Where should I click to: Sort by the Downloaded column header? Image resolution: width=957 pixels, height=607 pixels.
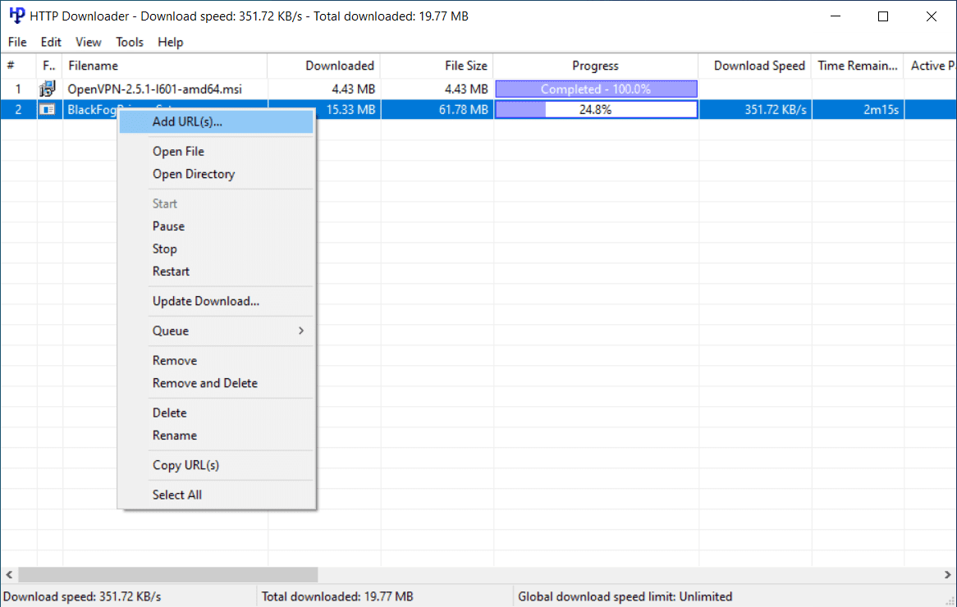coord(324,66)
